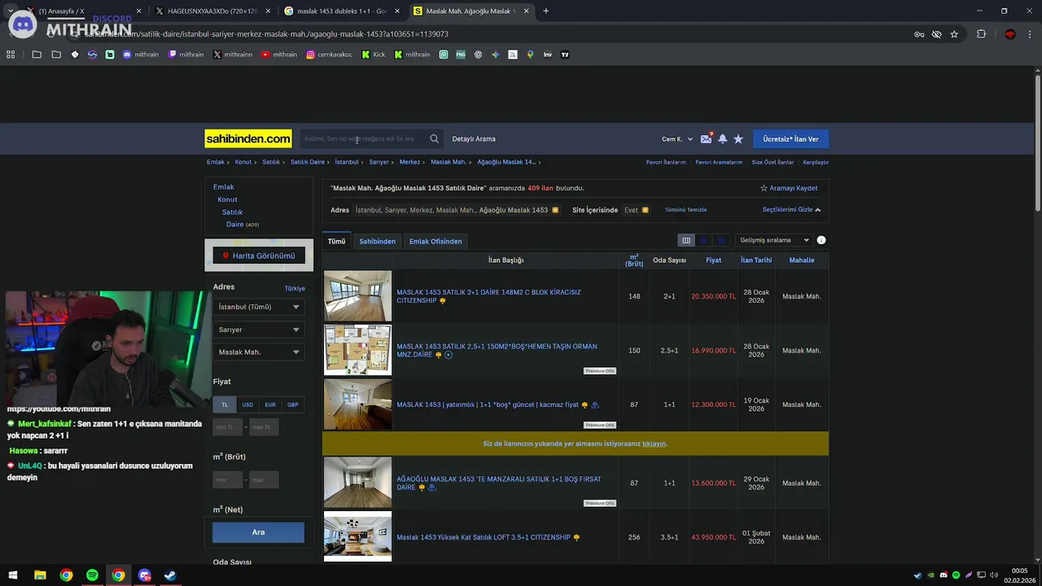
Task: Click the sahibinden.com logo
Action: point(248,139)
